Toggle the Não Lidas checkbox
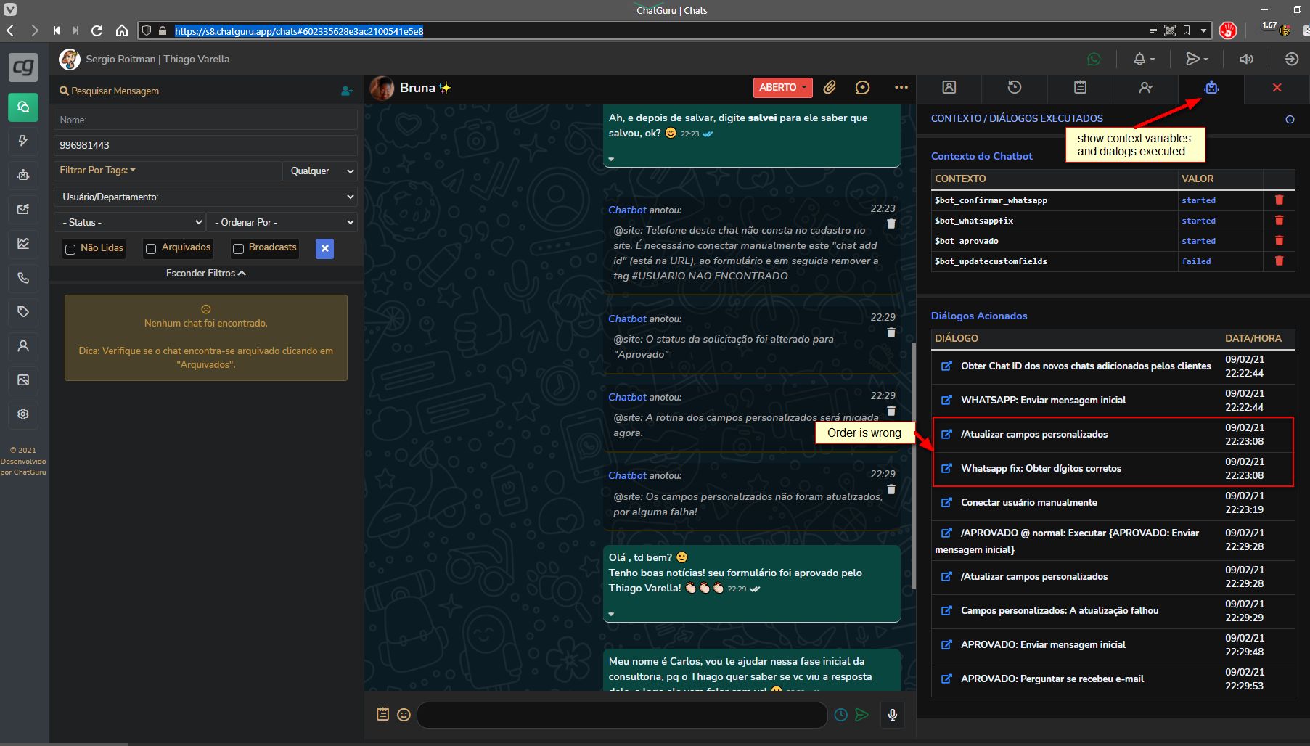The image size is (1310, 746). (x=70, y=249)
